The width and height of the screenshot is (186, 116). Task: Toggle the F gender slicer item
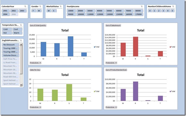point(34,11)
